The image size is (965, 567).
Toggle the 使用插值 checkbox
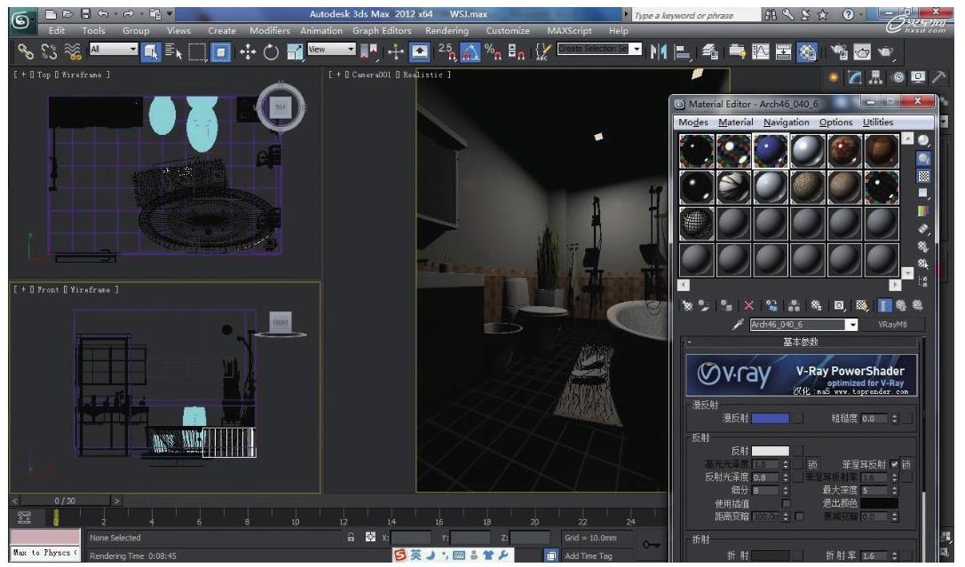pyautogui.click(x=786, y=504)
